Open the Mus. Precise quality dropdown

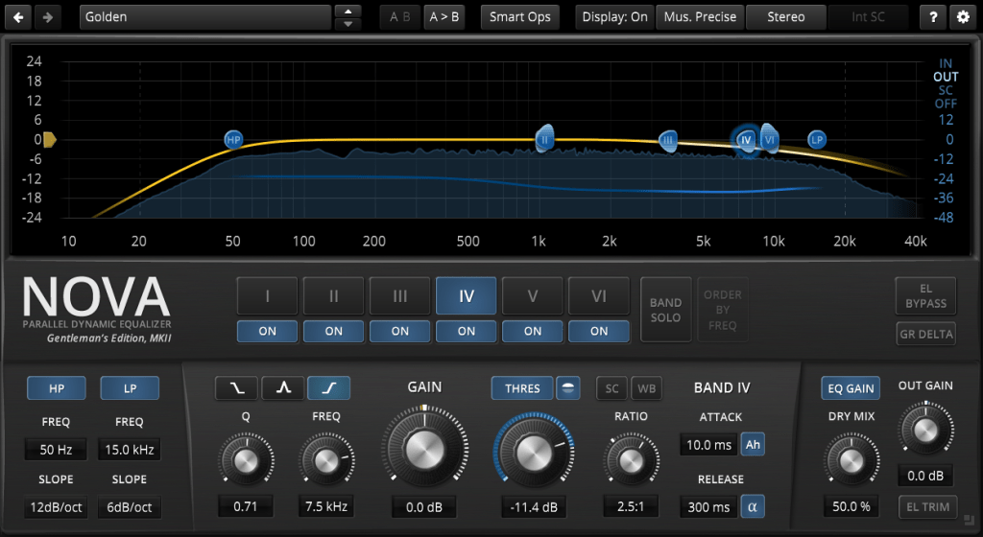tap(700, 17)
